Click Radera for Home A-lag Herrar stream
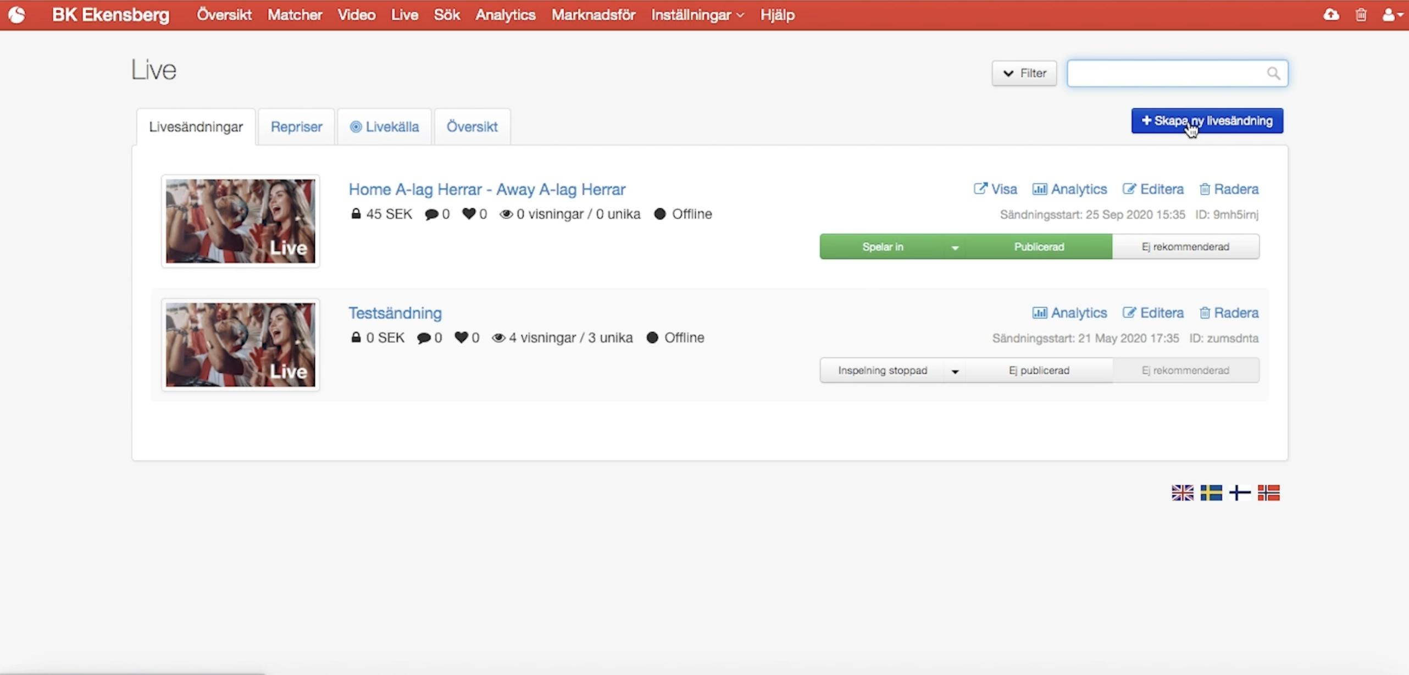The image size is (1409, 675). coord(1229,189)
